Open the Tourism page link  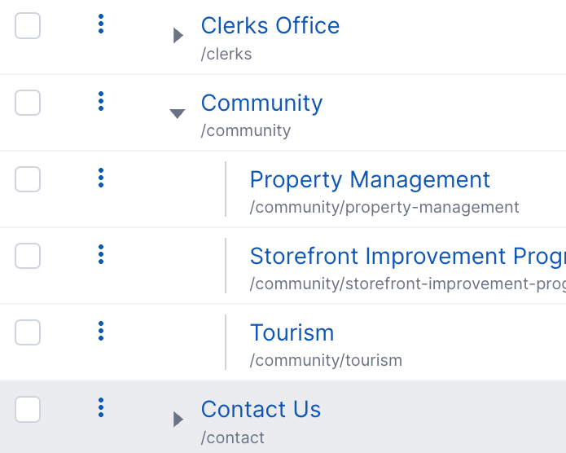292,332
